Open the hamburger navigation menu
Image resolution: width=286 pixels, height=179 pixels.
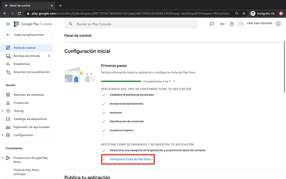(8, 24)
